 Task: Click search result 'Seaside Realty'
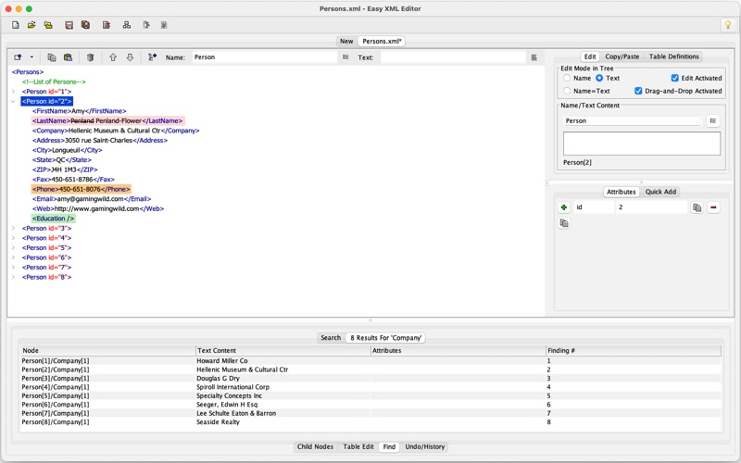click(218, 422)
